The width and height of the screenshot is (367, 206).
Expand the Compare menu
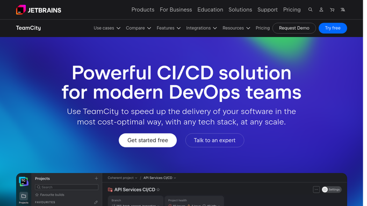(x=138, y=28)
